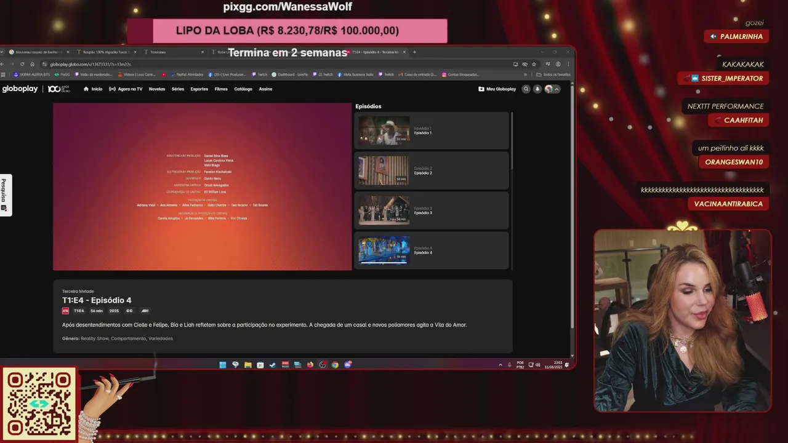Image resolution: width=788 pixels, height=443 pixels.
Task: Click the video player credits area
Action: tap(202, 186)
